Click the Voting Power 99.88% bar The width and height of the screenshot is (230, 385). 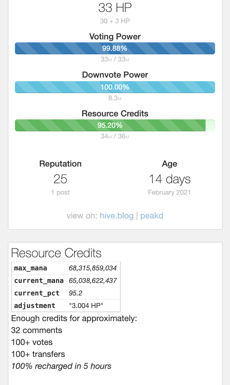point(115,48)
